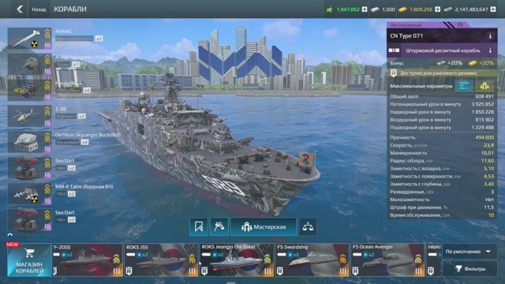Viewport: 505px width, 284px height.
Task: Click the Назад back label
Action: pos(39,9)
